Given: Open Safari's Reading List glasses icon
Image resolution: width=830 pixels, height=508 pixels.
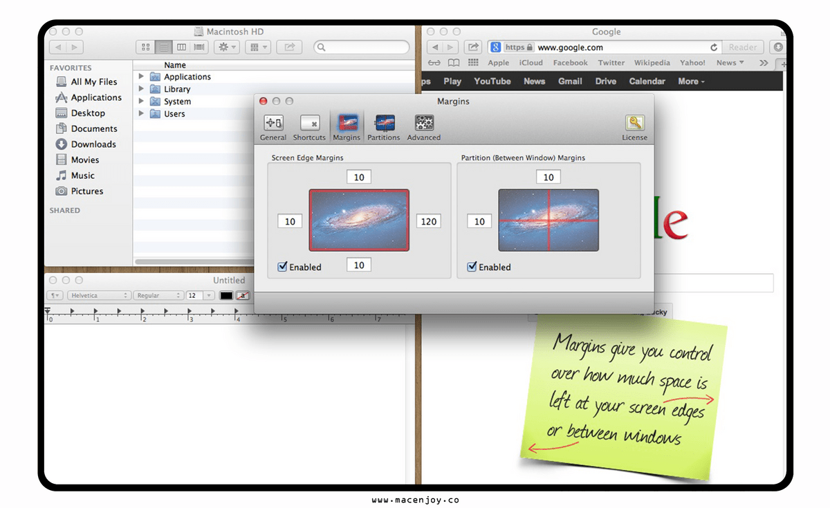Looking at the screenshot, I should pyautogui.click(x=434, y=63).
